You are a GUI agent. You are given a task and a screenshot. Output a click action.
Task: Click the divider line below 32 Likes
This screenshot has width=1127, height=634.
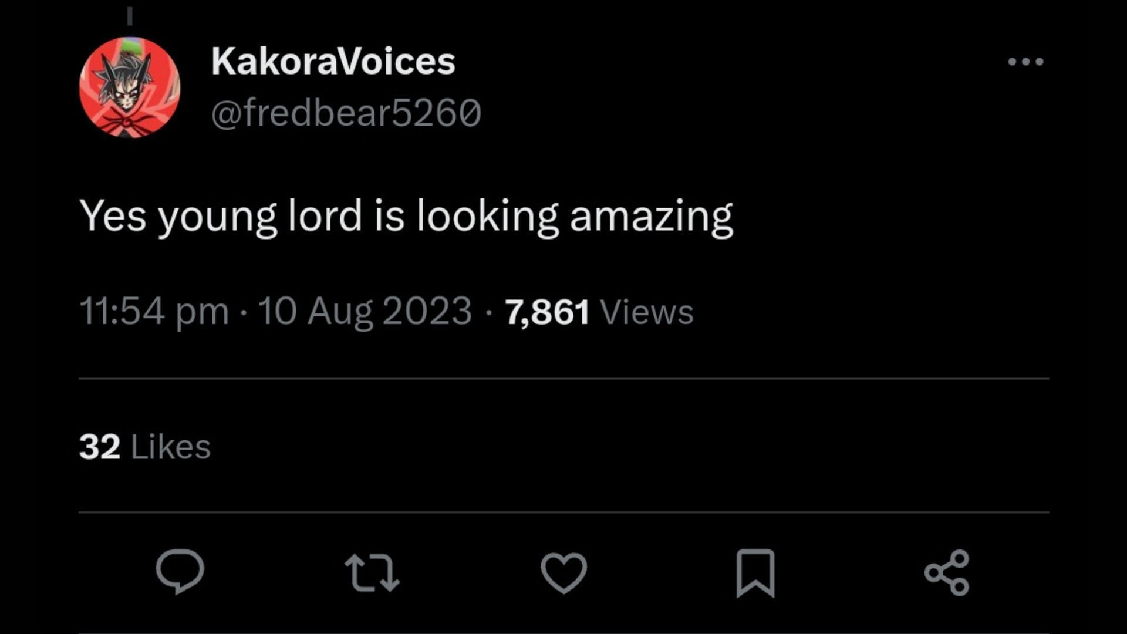[x=563, y=512]
